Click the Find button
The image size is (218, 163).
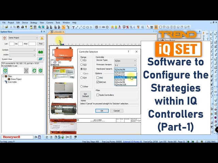(41, 44)
